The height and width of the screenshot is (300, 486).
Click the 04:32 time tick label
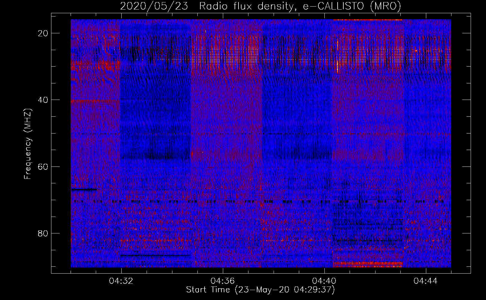click(121, 281)
